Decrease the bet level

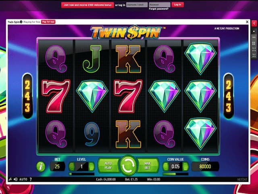pyautogui.click(x=72, y=167)
